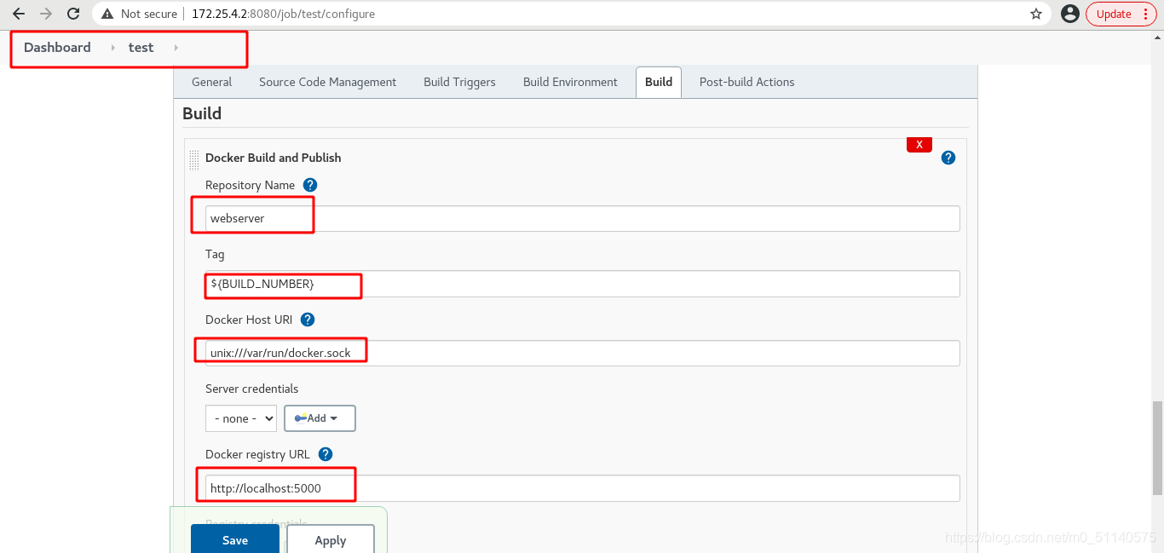Apply the configuration changes
Image resolution: width=1164 pixels, height=553 pixels.
click(331, 539)
